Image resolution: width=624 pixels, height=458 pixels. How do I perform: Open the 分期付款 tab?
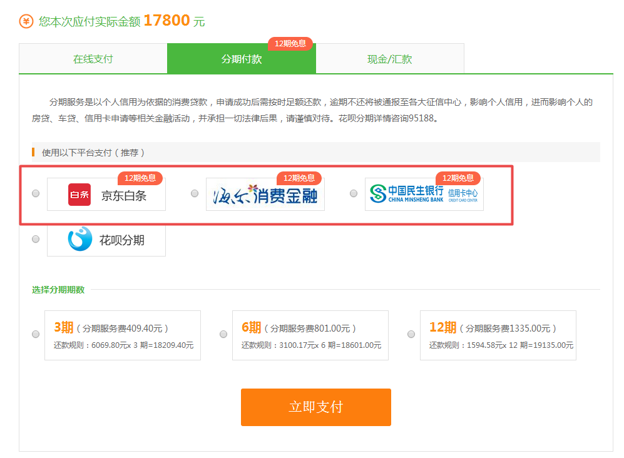click(x=242, y=59)
